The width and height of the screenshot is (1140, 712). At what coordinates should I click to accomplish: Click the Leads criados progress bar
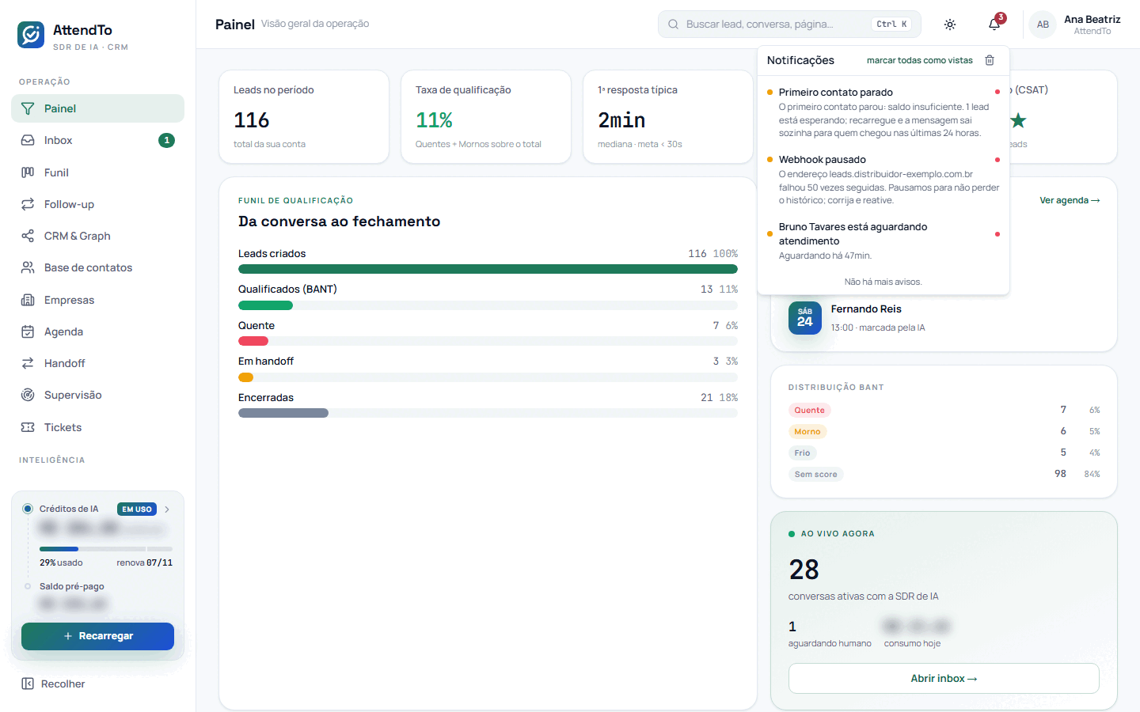(488, 269)
